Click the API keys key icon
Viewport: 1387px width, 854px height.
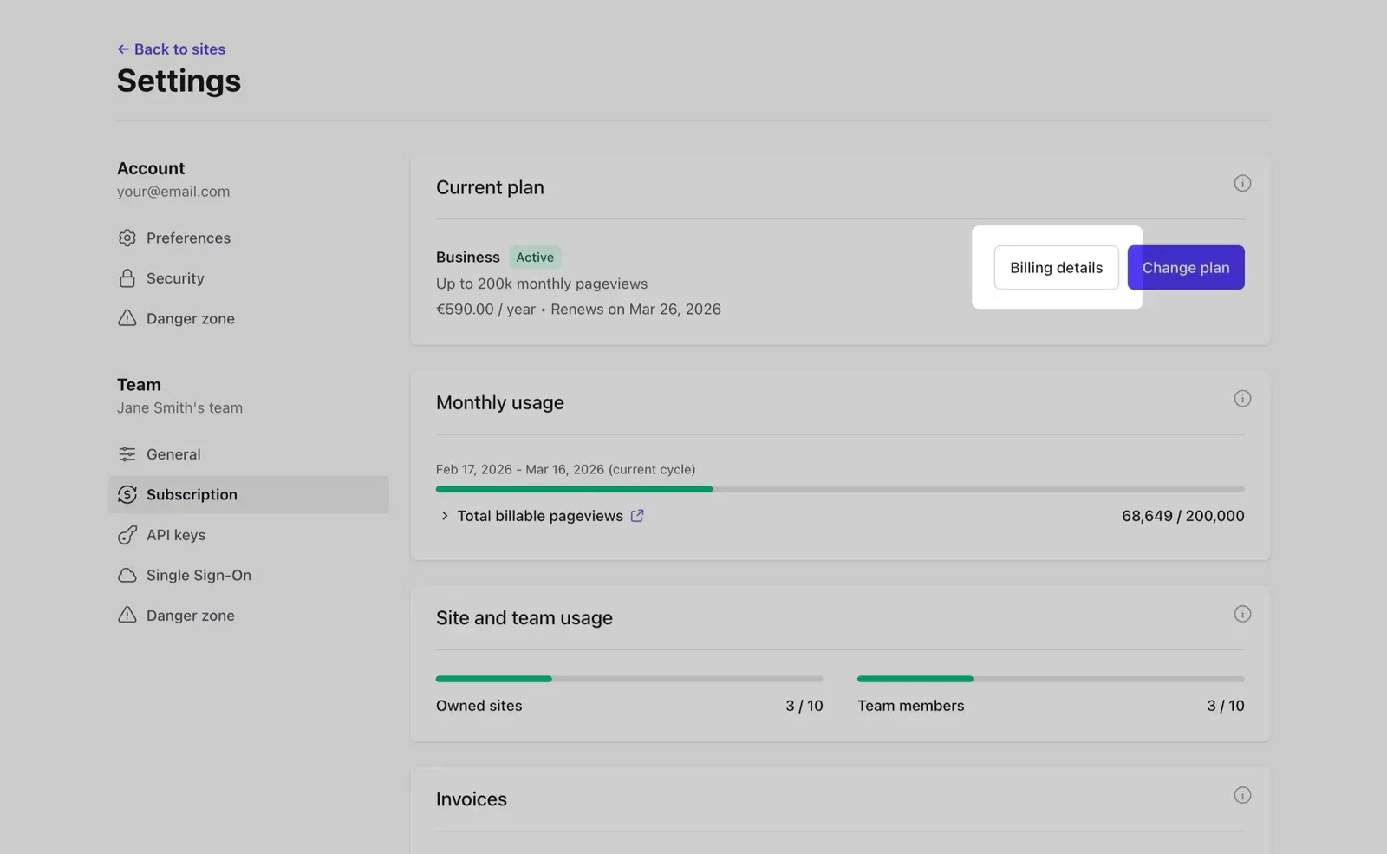127,534
